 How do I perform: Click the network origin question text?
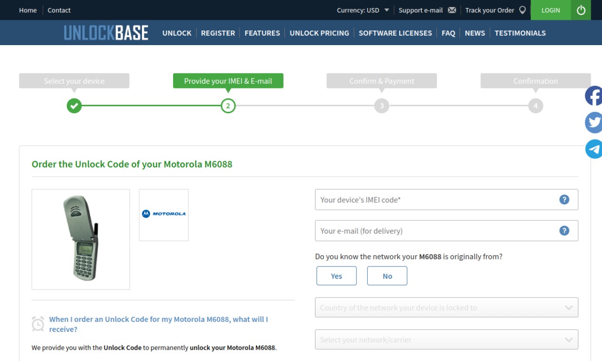click(409, 257)
